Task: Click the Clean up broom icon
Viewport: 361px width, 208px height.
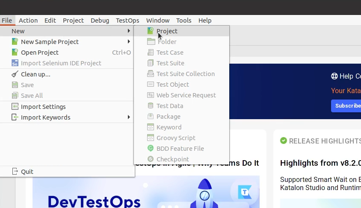Action: (15, 74)
